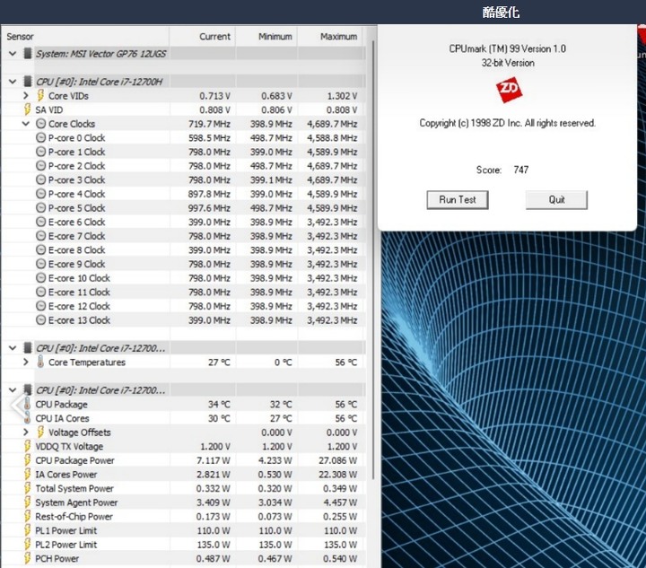Click the IA Cores Power lightning icon
Image resolution: width=646 pixels, height=568 pixels.
click(27, 474)
